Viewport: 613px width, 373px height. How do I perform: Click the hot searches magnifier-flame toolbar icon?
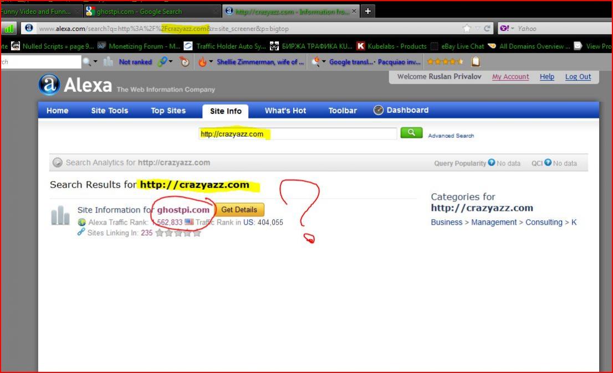[316, 61]
